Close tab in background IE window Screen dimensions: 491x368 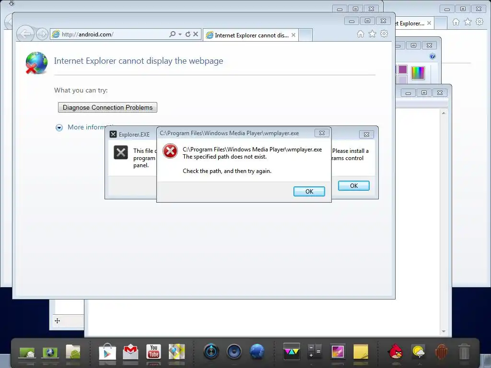pyautogui.click(x=429, y=23)
